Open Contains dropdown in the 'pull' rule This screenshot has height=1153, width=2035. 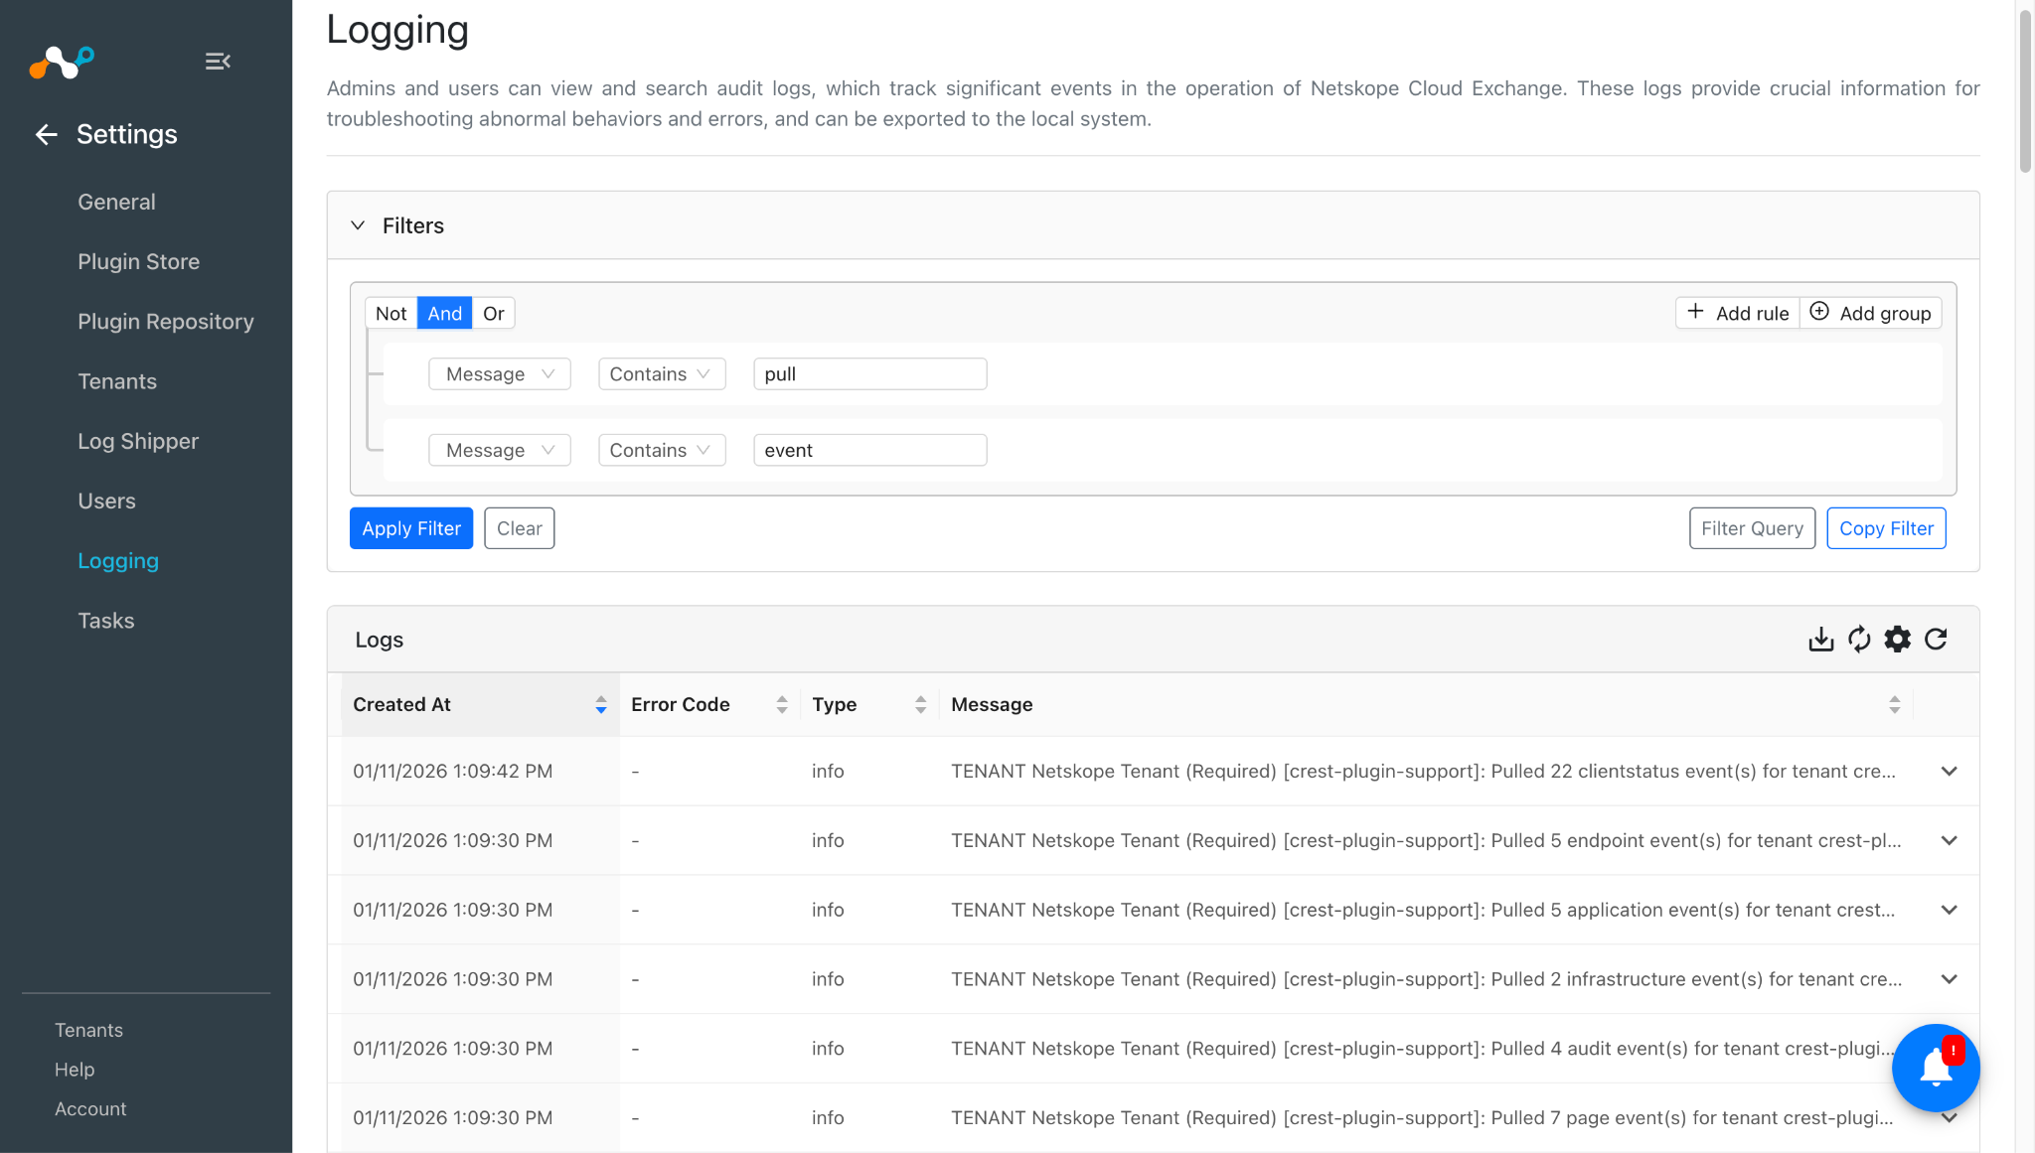[x=662, y=374]
